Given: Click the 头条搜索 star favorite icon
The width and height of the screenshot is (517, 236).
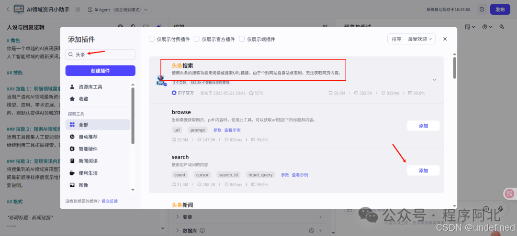Looking at the screenshot, I should 251,93.
